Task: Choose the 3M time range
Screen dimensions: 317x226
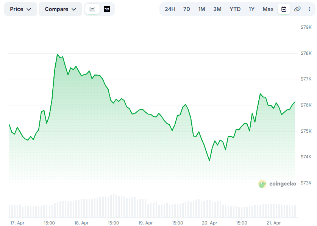Action: 217,9
